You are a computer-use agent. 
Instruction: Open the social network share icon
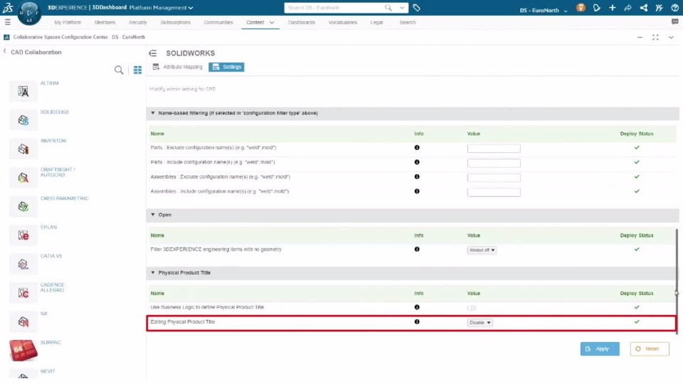643,7
